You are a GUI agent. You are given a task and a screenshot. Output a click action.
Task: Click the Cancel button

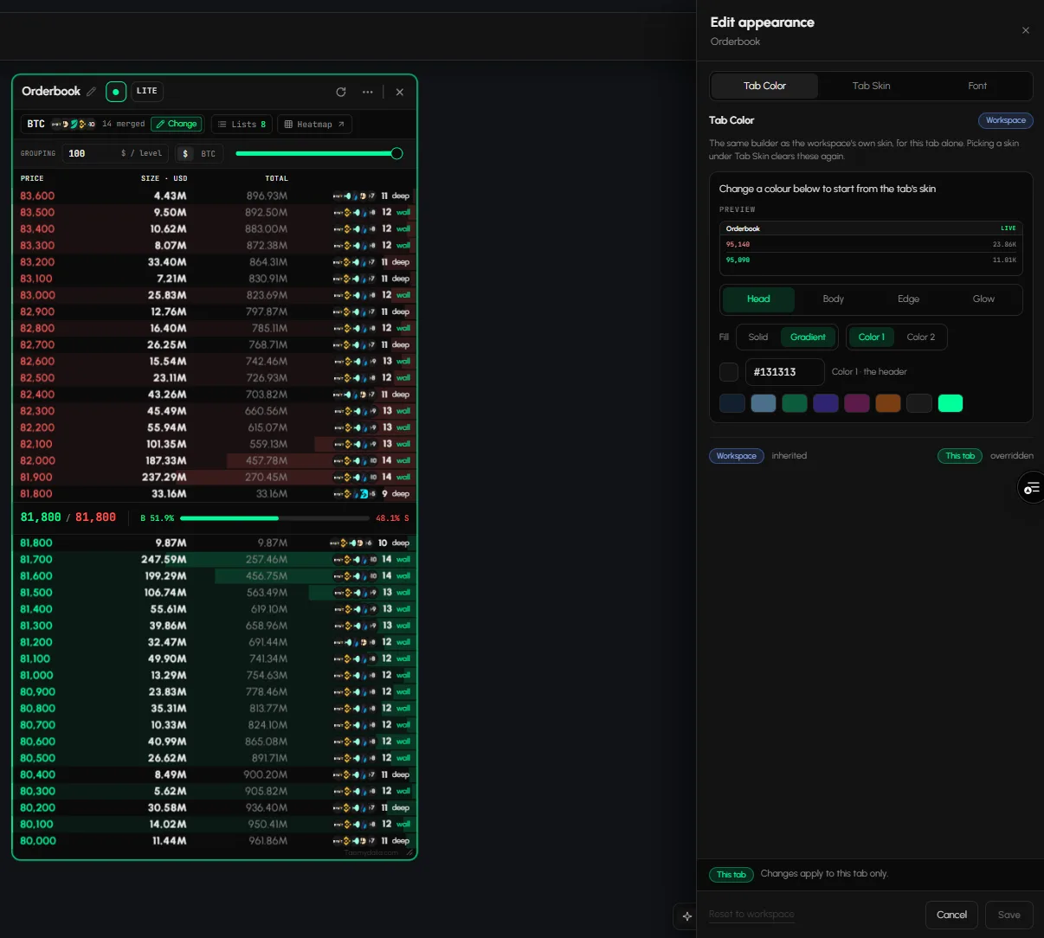[x=951, y=915]
